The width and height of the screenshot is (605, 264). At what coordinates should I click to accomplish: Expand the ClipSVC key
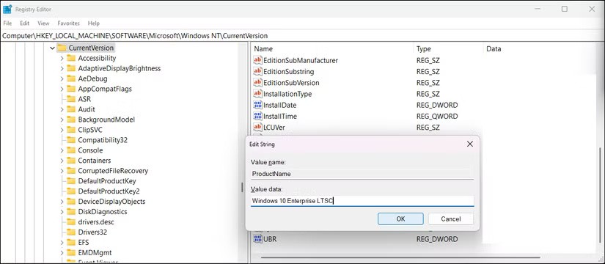(x=62, y=130)
